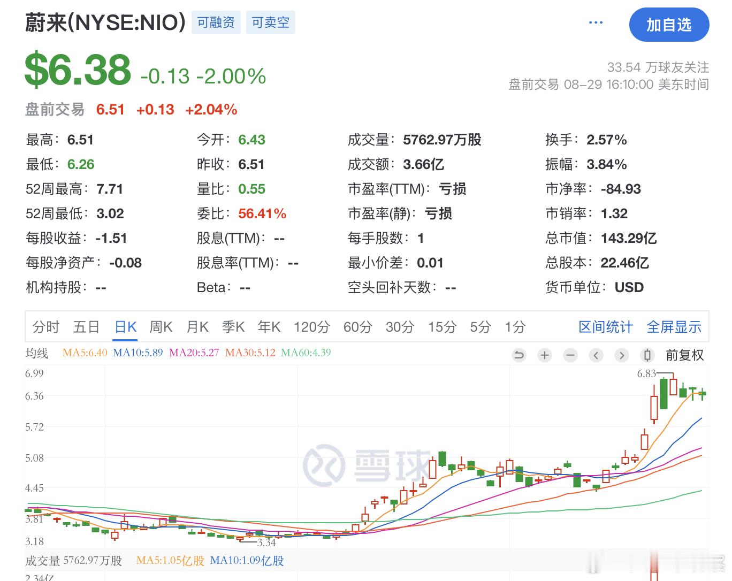
Task: Click the 可卖空 tag
Action: point(271,22)
